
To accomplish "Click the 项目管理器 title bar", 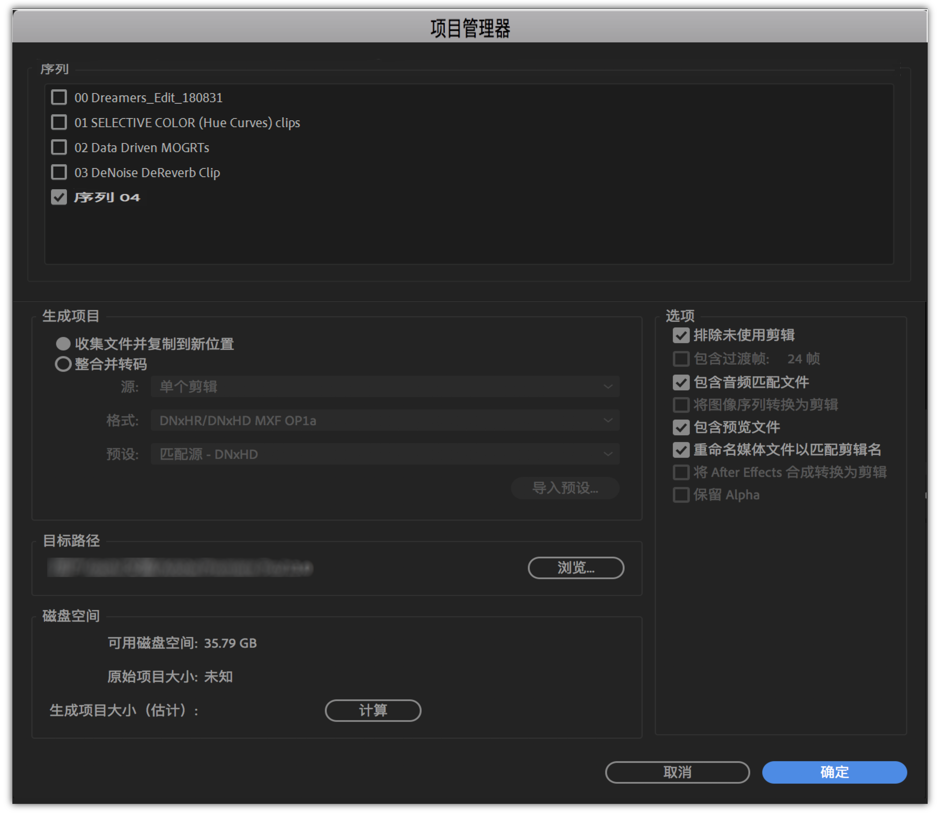I will point(470,27).
